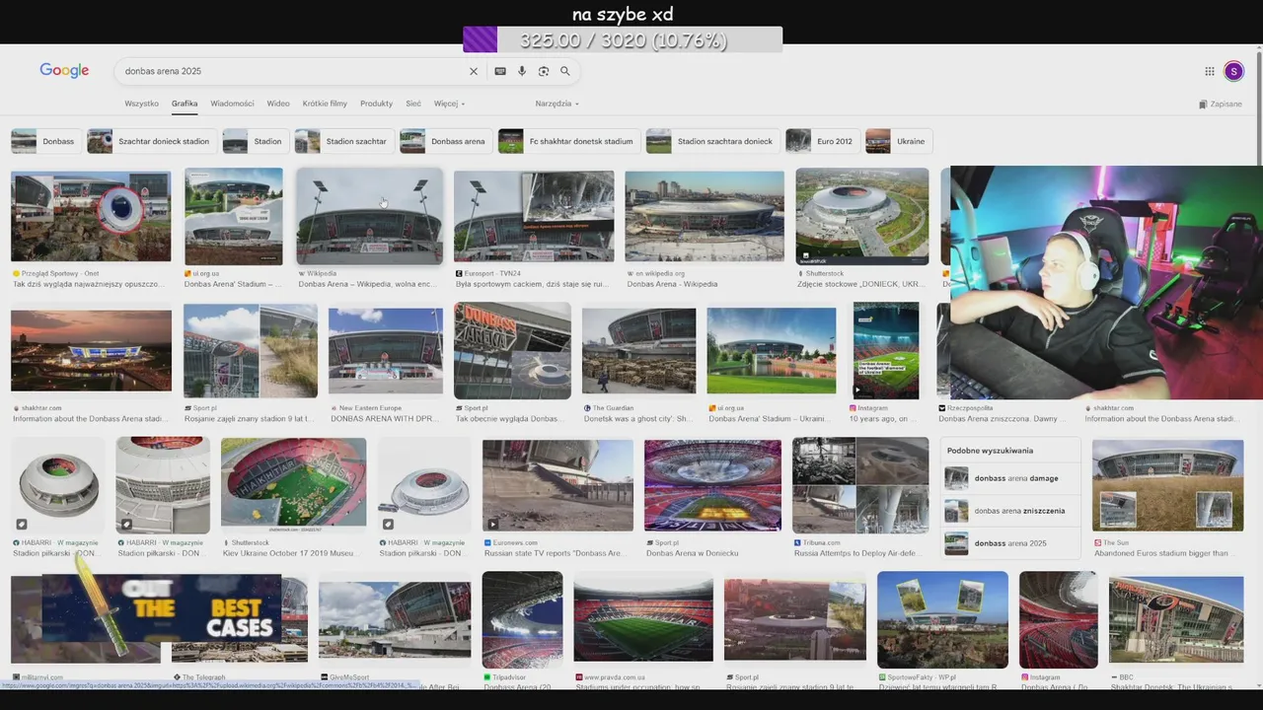Image resolution: width=1263 pixels, height=710 pixels.
Task: Open the Google apps grid icon
Action: point(1210,71)
